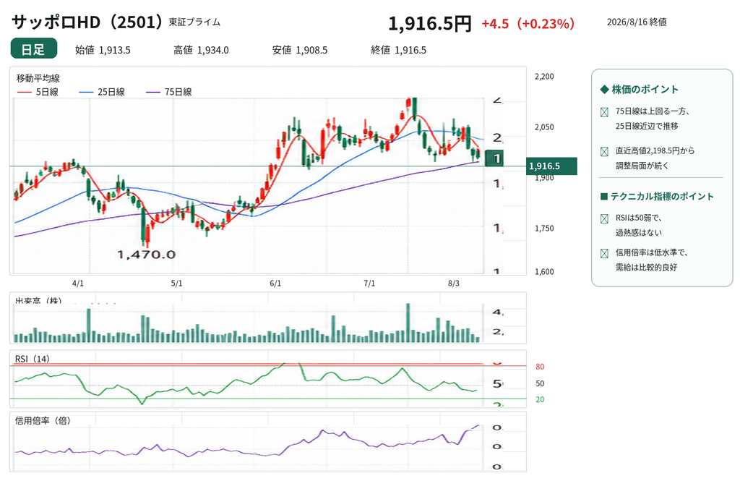
Task: Click the current price 1,916.5円
Action: coord(429,23)
